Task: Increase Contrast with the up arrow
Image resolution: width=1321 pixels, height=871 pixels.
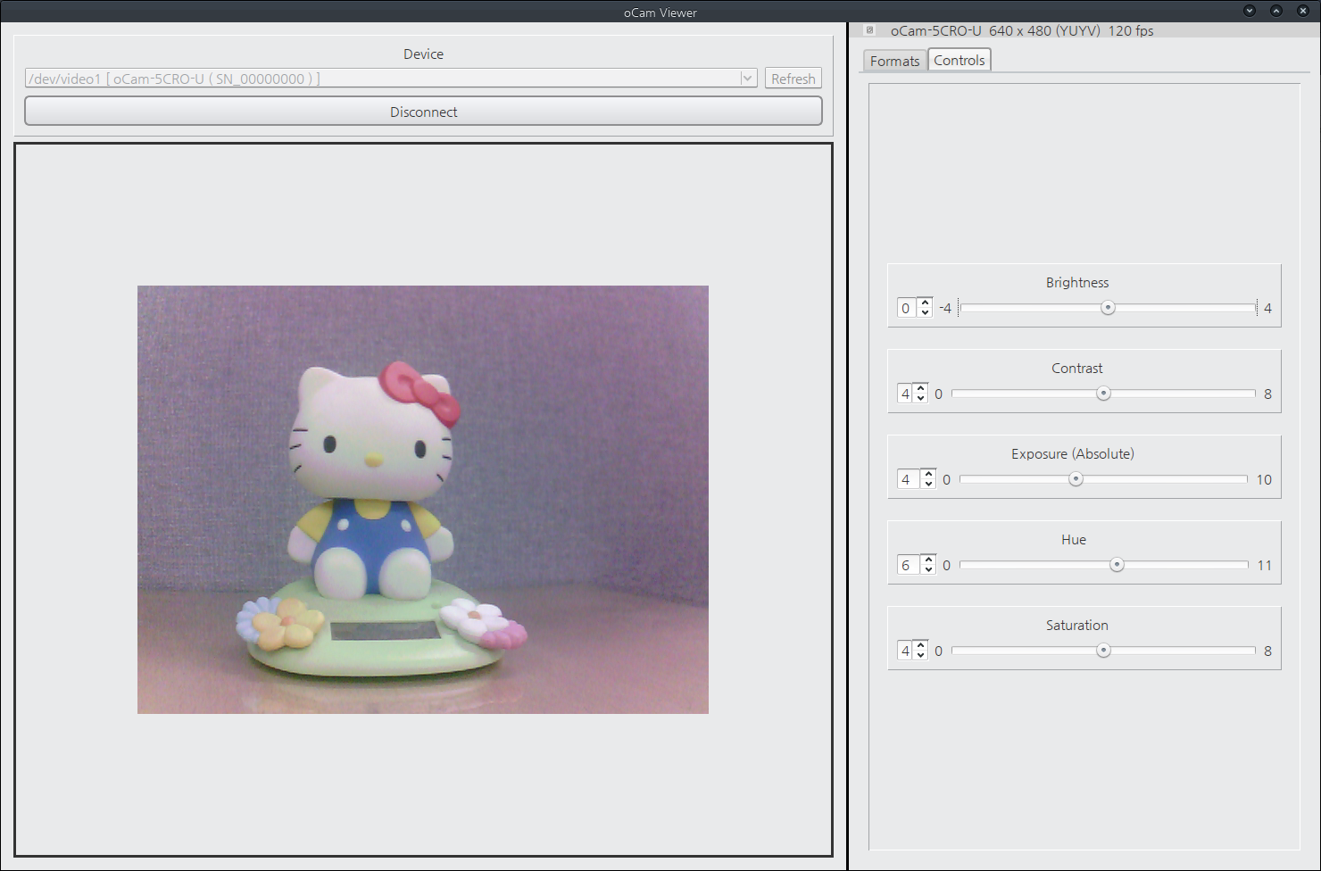Action: [x=920, y=388]
